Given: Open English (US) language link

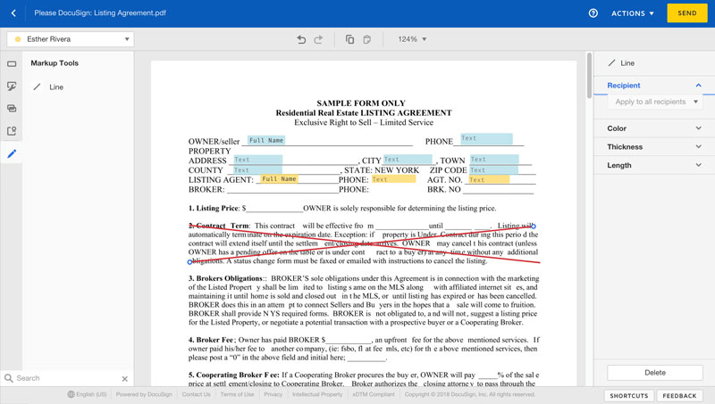Looking at the screenshot, I should [87, 394].
